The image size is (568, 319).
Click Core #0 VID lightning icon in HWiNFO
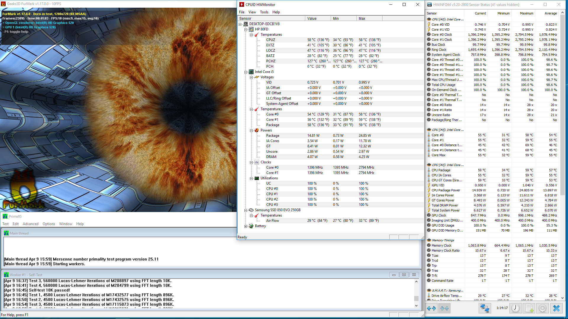point(429,25)
